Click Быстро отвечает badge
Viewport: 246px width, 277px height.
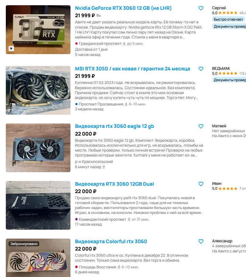tap(229, 19)
